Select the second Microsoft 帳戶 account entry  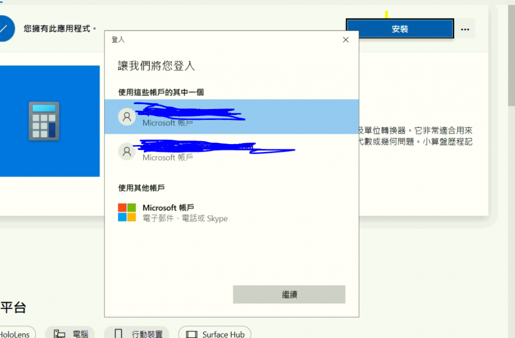click(231, 151)
